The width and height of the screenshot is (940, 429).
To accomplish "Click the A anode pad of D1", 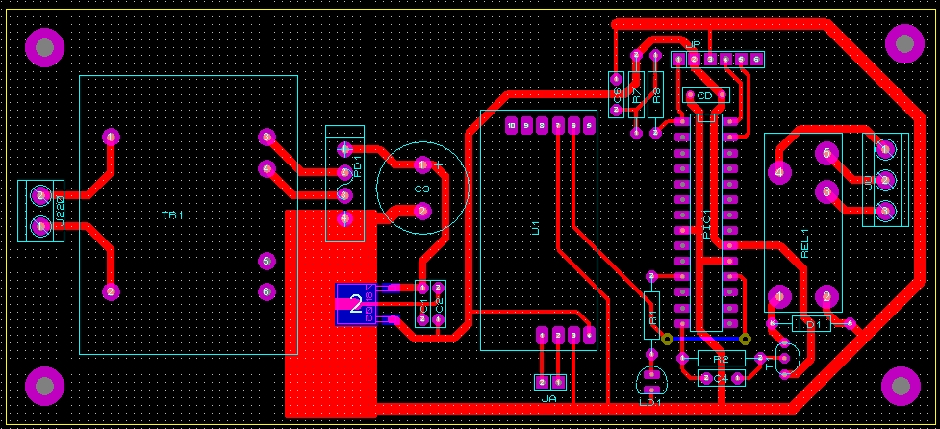I will click(x=850, y=323).
